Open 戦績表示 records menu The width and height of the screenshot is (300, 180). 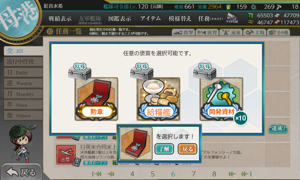[60, 18]
